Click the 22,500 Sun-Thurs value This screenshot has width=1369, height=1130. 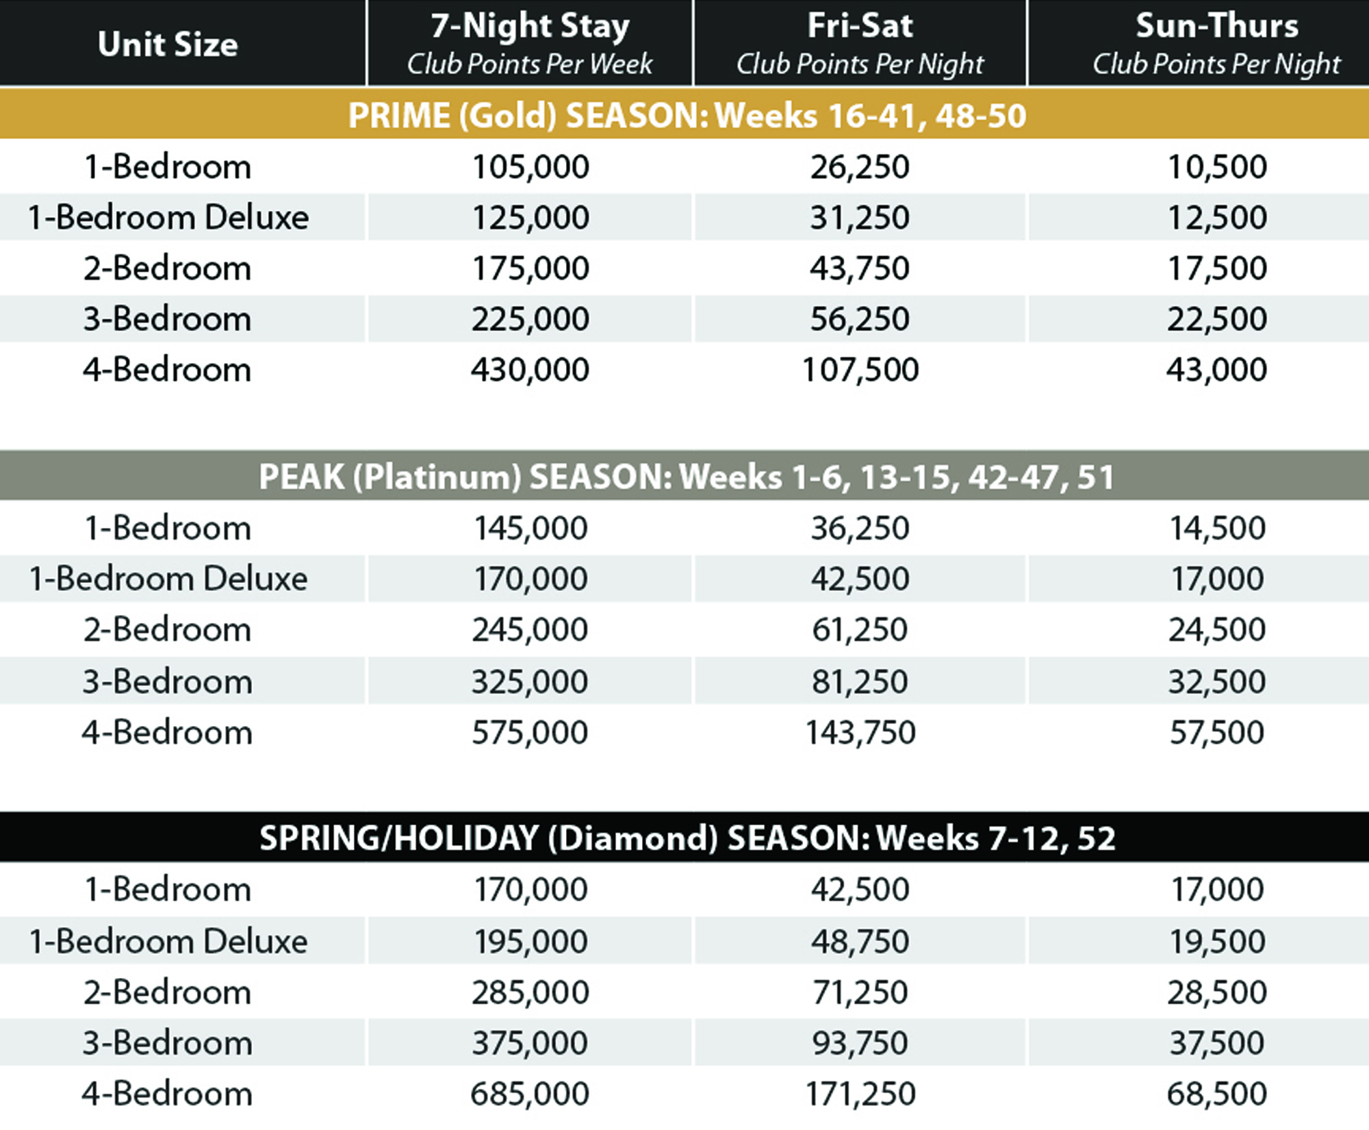pos(1216,319)
